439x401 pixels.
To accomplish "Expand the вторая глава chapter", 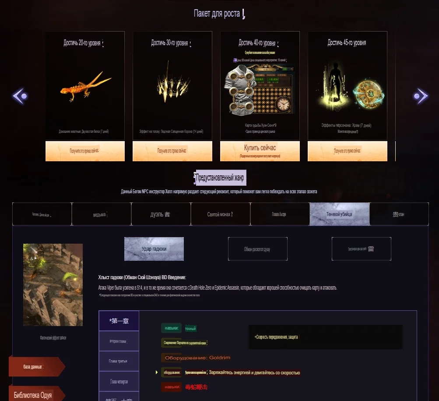I will tap(119, 341).
